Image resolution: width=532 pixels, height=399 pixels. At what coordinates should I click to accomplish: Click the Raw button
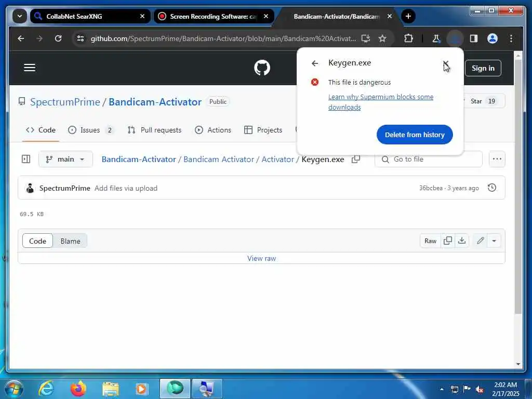(x=430, y=241)
